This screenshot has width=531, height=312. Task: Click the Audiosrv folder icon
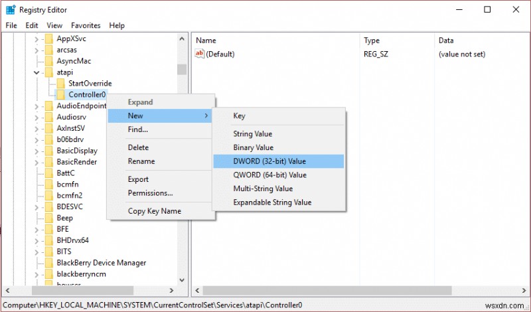(49, 117)
